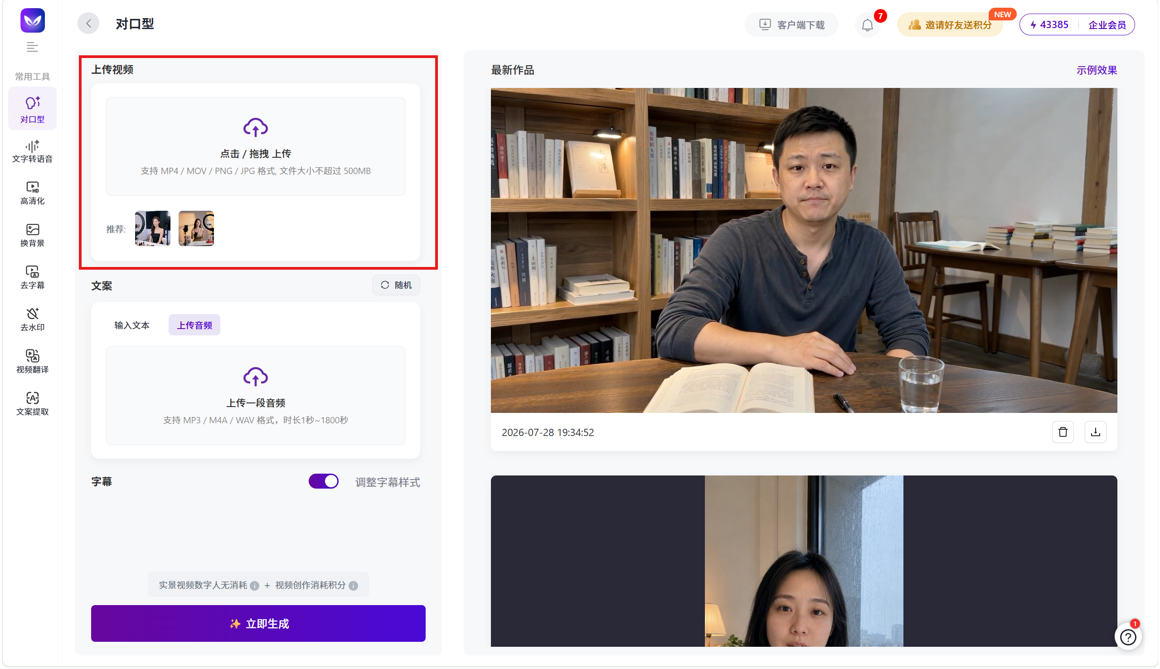Open 调整字幕样式 subtitle style settings
Screen dimensions: 1160x669
388,482
